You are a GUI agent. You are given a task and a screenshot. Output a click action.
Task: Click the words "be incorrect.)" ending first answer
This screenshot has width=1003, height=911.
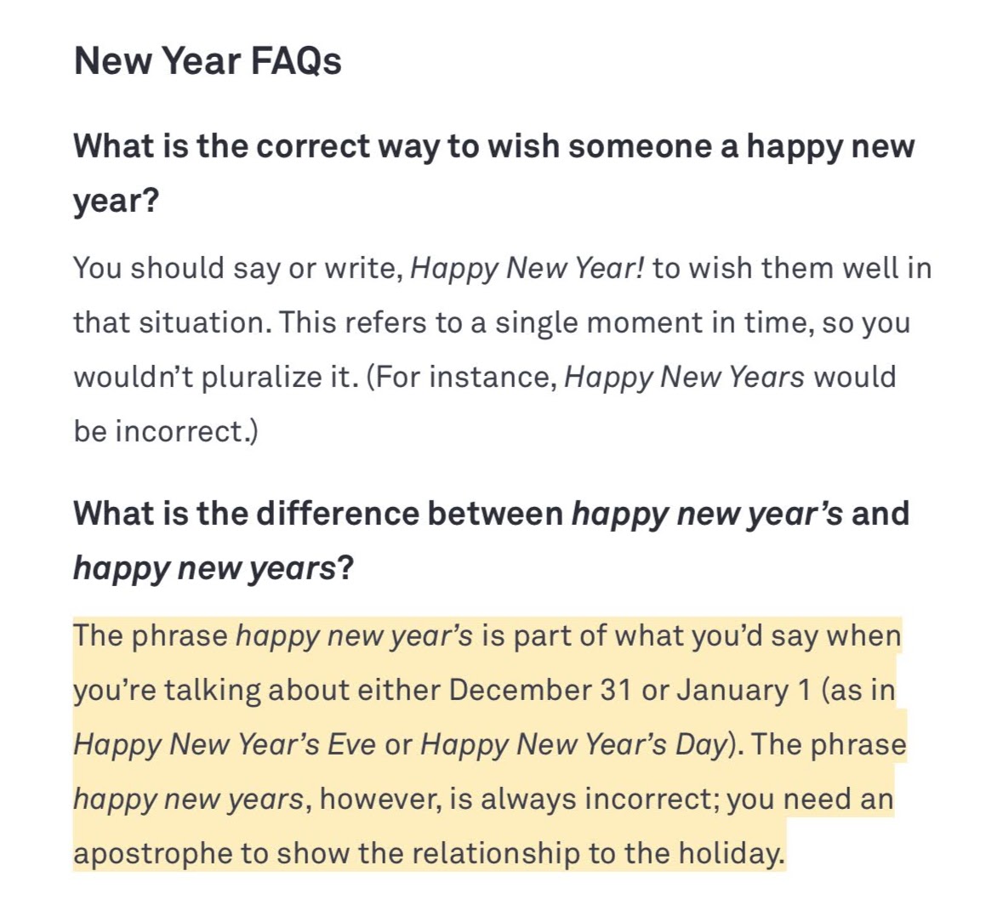click(166, 431)
